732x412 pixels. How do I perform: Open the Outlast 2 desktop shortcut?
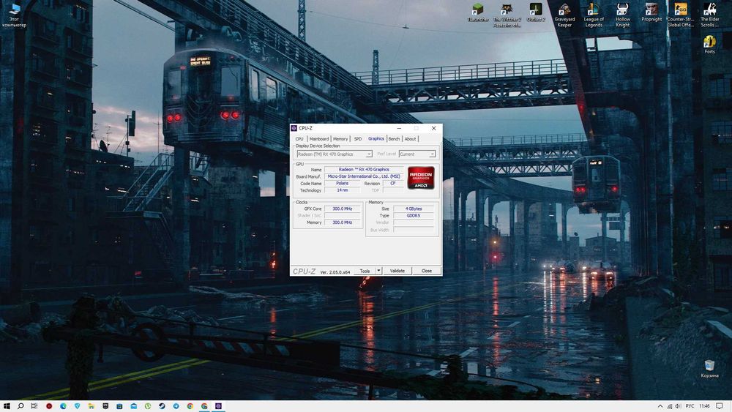[x=536, y=12]
